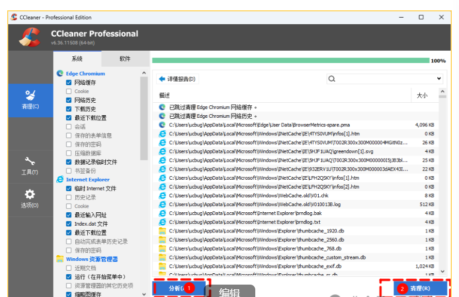This screenshot has width=459, height=297.
Task: Click IE icon of greendown[1].svg row
Action: (x=162, y=151)
